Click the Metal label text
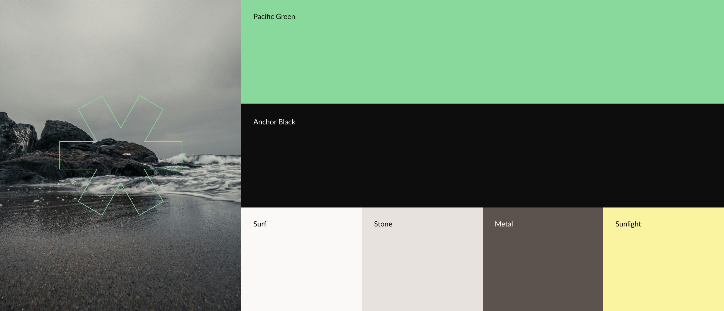 (503, 224)
